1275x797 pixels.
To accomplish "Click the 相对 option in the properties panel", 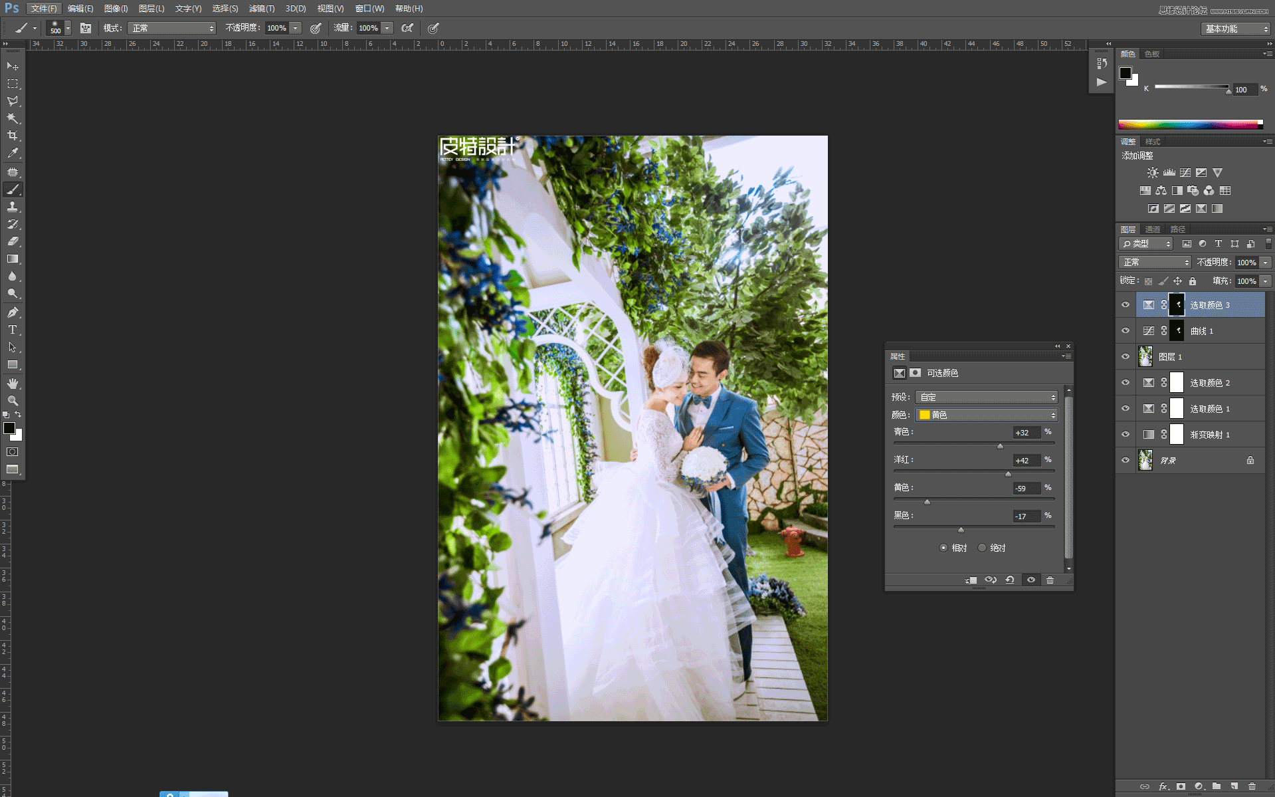I will click(x=943, y=547).
